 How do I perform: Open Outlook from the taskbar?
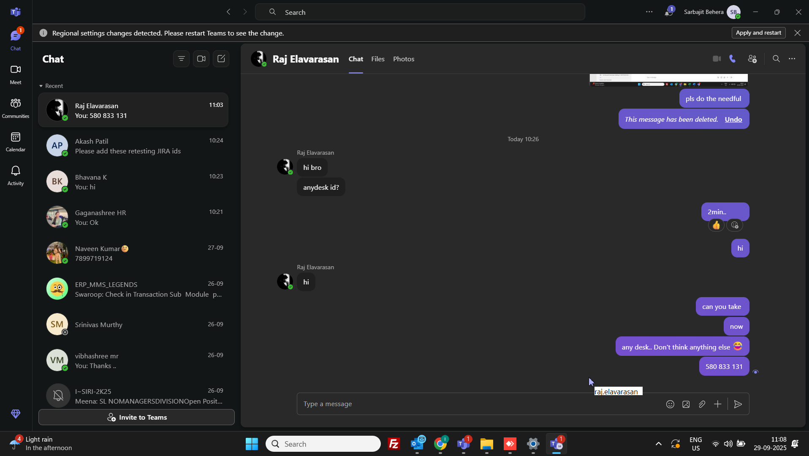[x=417, y=444]
